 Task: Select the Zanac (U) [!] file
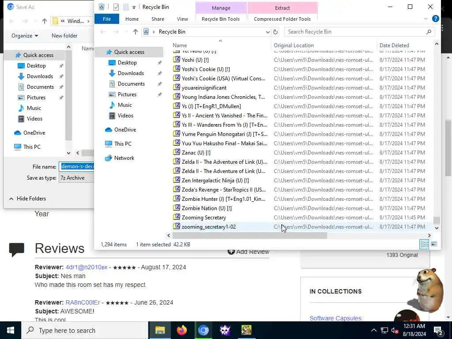pyautogui.click(x=196, y=152)
